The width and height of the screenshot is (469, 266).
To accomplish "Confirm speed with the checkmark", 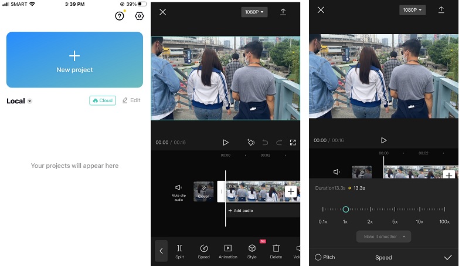I will [448, 257].
